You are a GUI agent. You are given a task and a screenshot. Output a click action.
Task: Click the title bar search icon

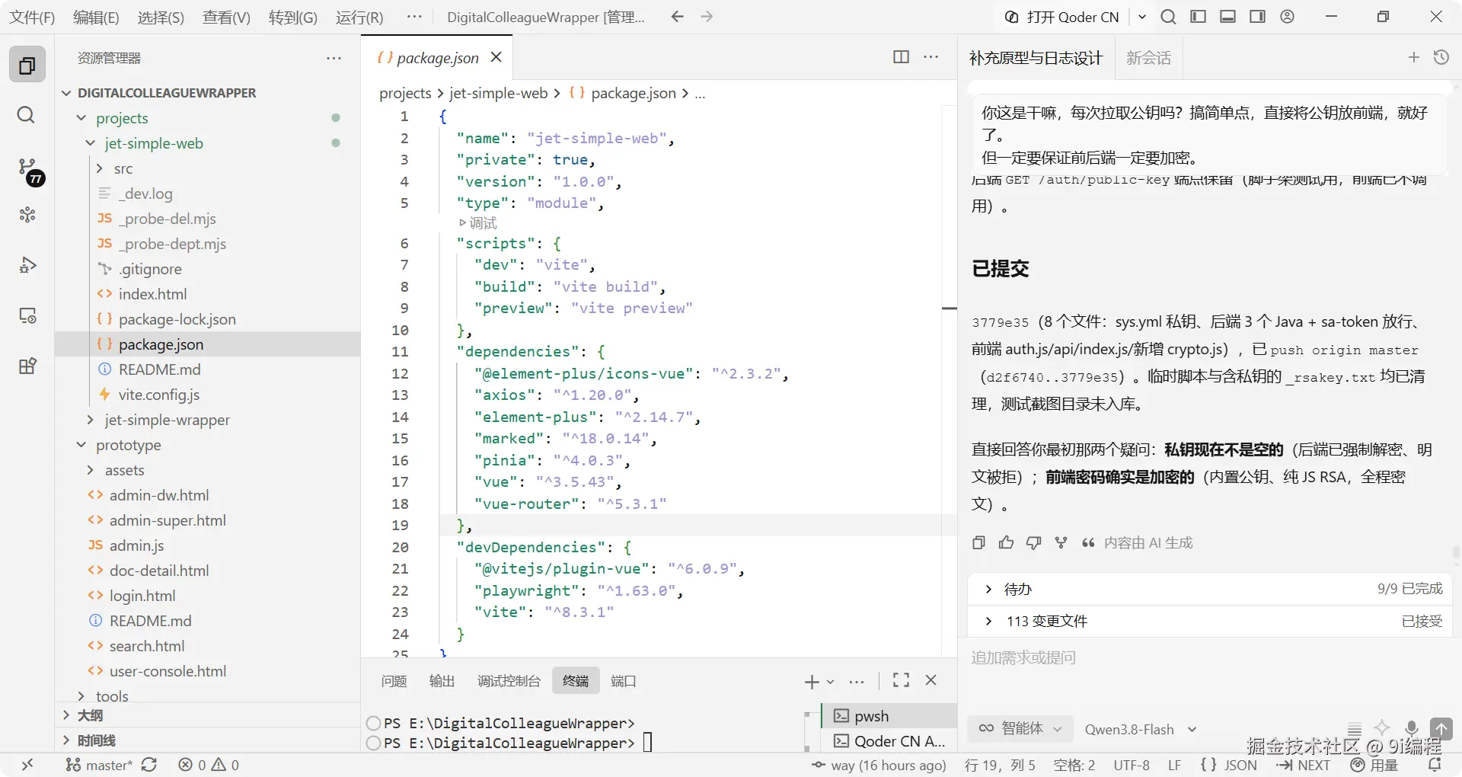[1169, 17]
